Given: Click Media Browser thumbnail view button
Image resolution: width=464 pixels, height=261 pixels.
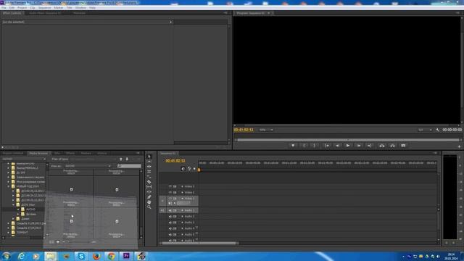Looking at the screenshot, I should click(58, 242).
